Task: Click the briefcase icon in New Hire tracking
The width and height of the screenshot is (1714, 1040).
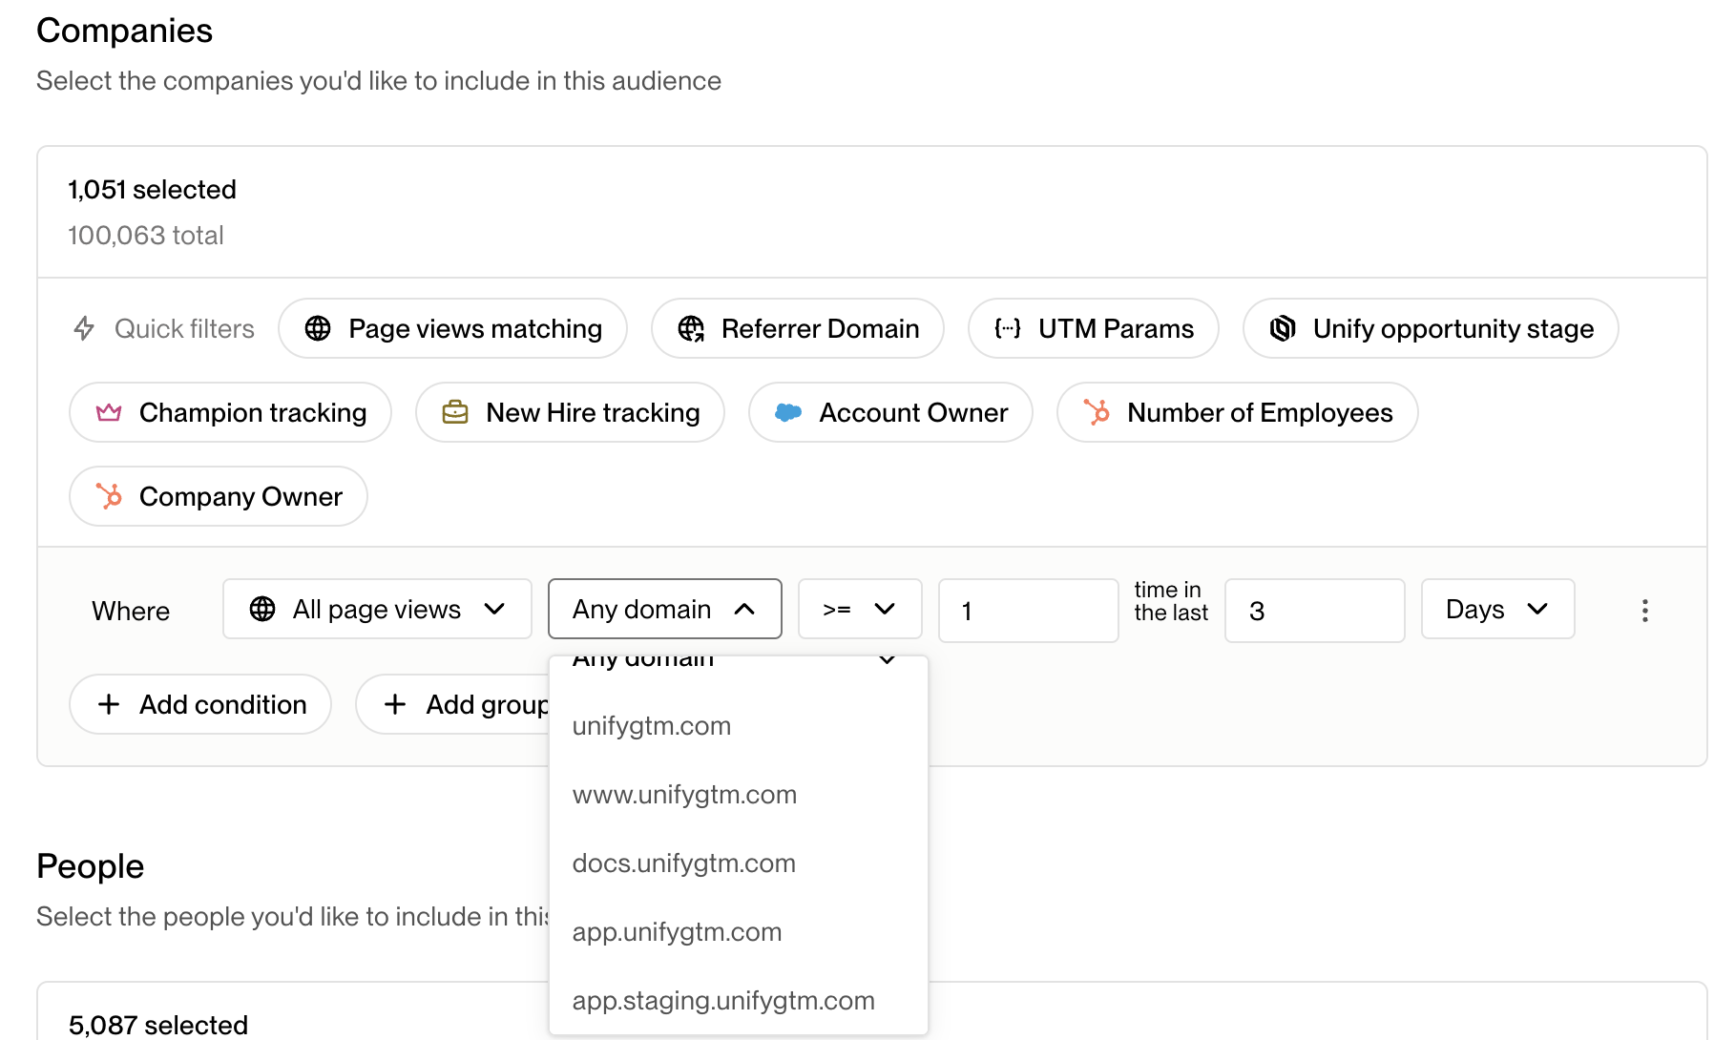Action: (x=455, y=412)
